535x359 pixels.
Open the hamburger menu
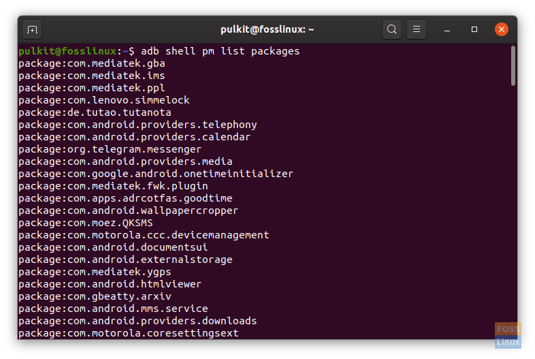(x=417, y=29)
